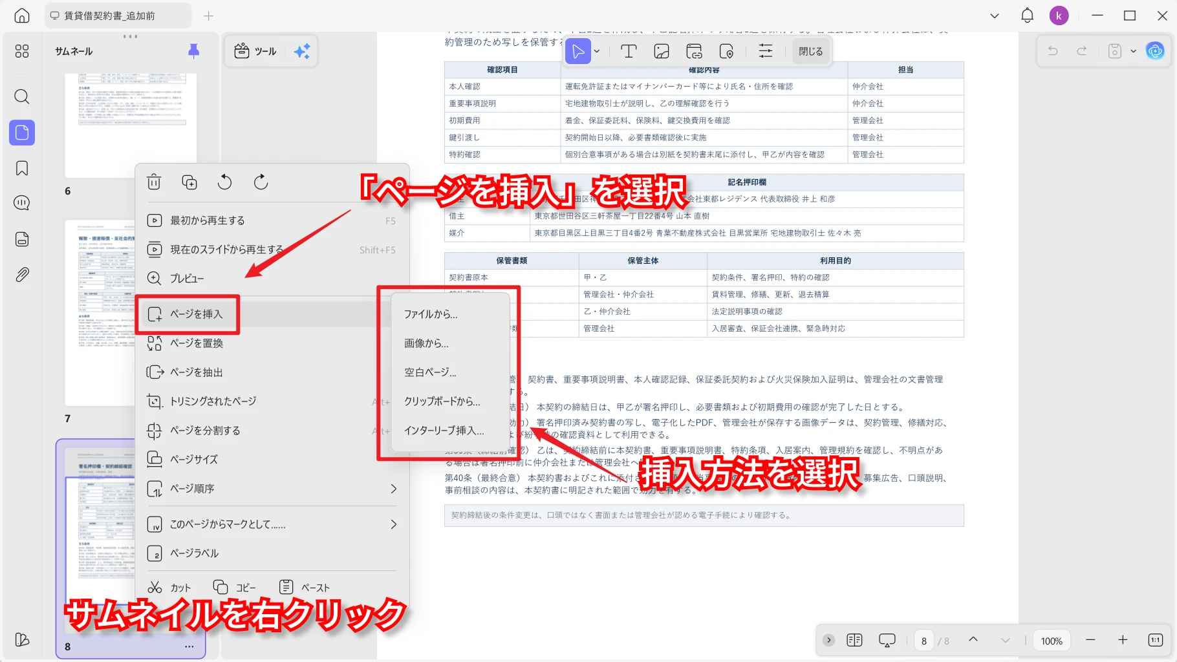Select the cursor selection tool
Viewport: 1177px width, 662px height.
pyautogui.click(x=578, y=51)
